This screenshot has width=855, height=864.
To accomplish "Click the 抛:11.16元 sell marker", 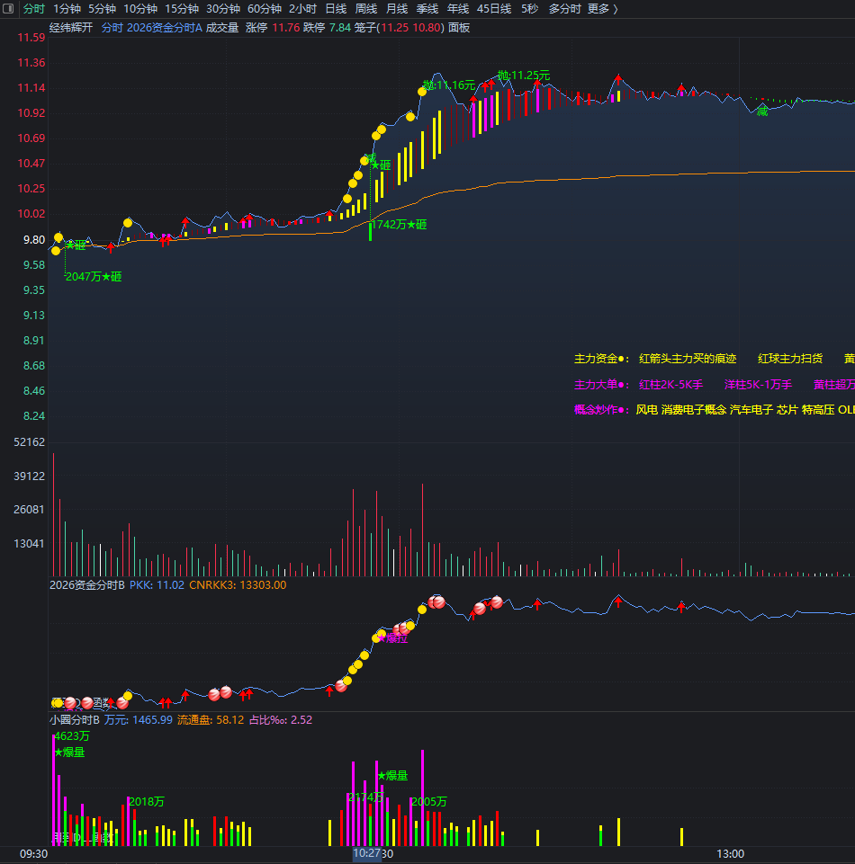I will [x=449, y=85].
